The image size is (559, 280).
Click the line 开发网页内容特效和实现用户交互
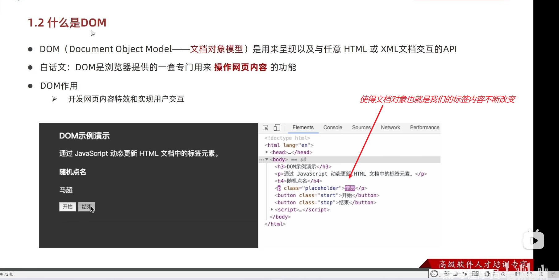click(126, 99)
